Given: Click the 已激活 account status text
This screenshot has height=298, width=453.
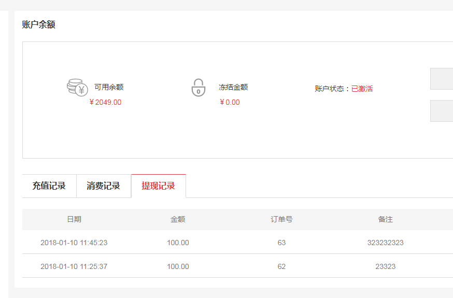Looking at the screenshot, I should click(x=362, y=89).
